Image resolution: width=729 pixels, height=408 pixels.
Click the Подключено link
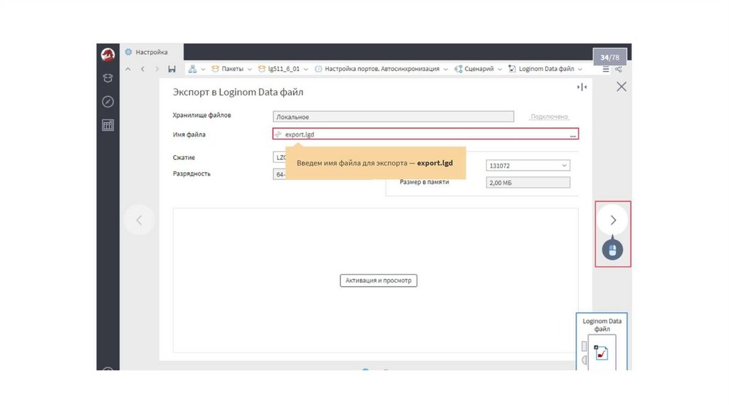(x=549, y=117)
